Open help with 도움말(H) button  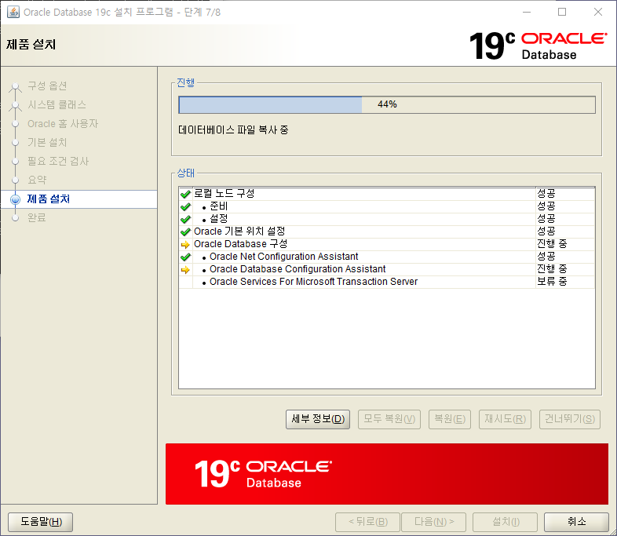coord(41,522)
